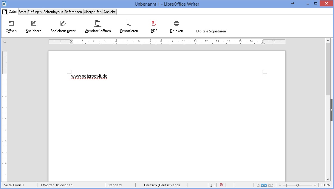Screen dimensions: 334x189
Task: Toggle insert mode indicator in status bar
Action: (212, 185)
